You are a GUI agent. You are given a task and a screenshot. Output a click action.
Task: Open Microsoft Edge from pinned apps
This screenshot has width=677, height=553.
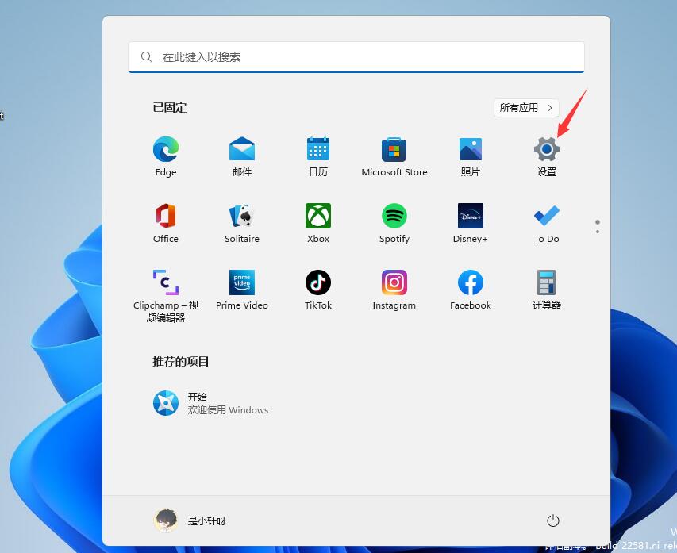(x=166, y=149)
